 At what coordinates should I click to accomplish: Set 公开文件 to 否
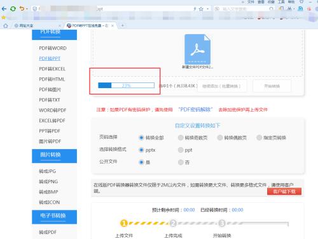[x=181, y=162]
